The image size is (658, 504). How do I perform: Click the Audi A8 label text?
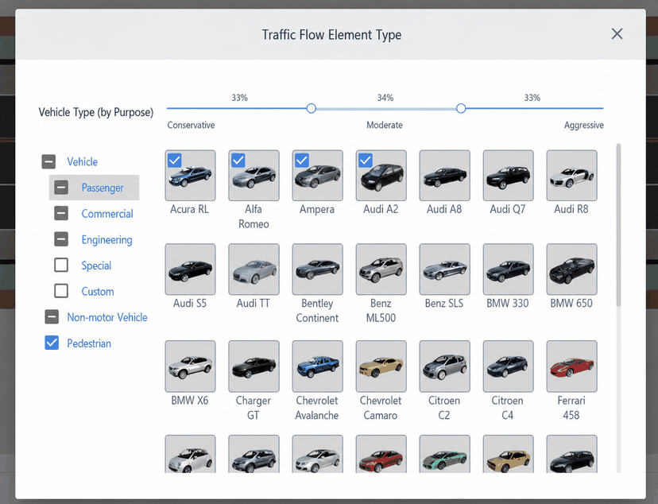click(x=444, y=209)
